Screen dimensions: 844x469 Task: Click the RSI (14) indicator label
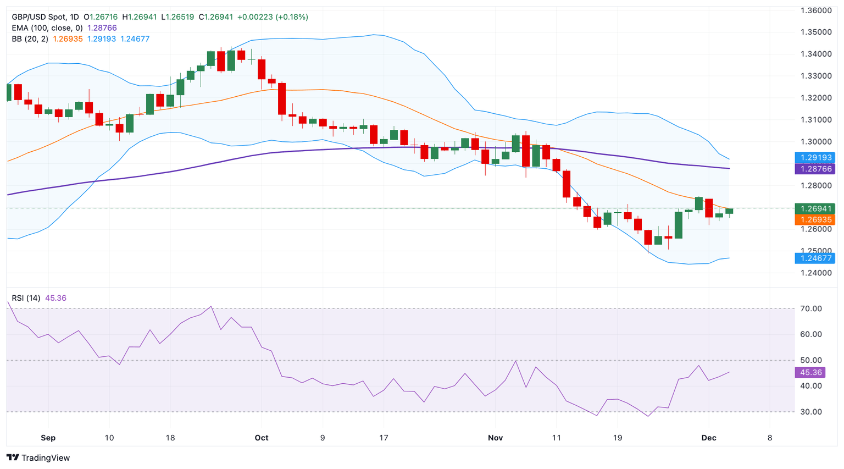26,298
